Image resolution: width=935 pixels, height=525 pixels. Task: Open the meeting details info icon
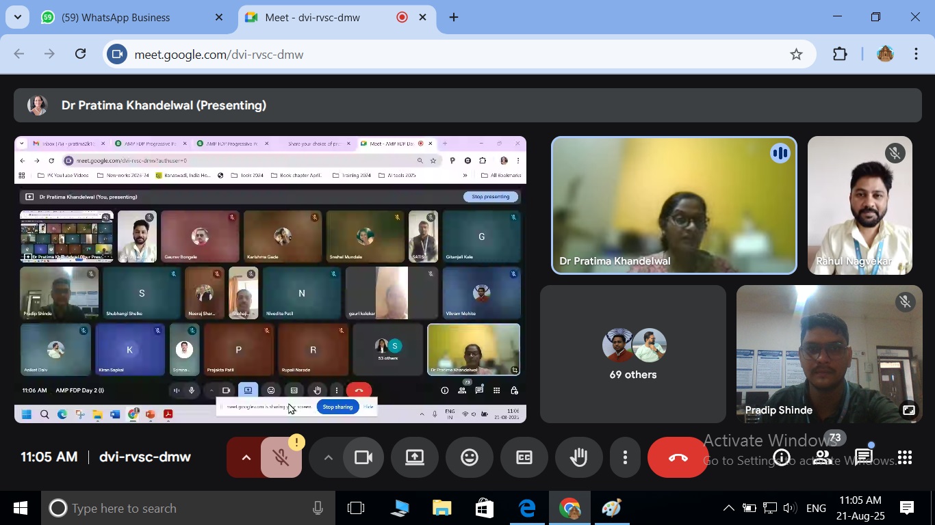coord(782,457)
